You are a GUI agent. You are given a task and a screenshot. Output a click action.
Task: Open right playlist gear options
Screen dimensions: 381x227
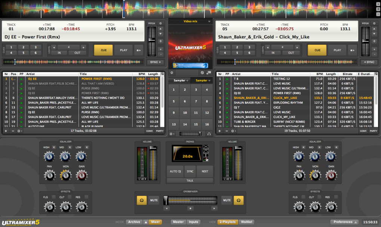click(233, 131)
